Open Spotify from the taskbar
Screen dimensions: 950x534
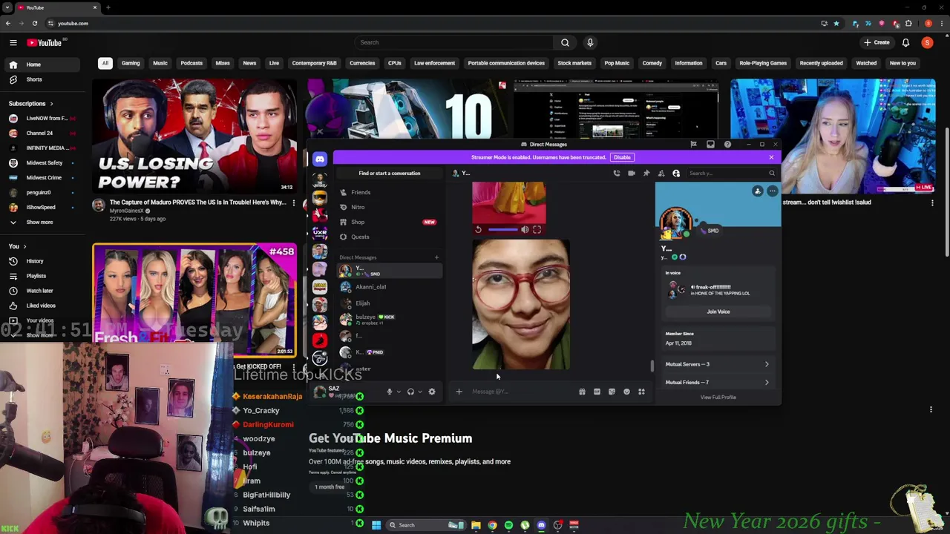[508, 525]
